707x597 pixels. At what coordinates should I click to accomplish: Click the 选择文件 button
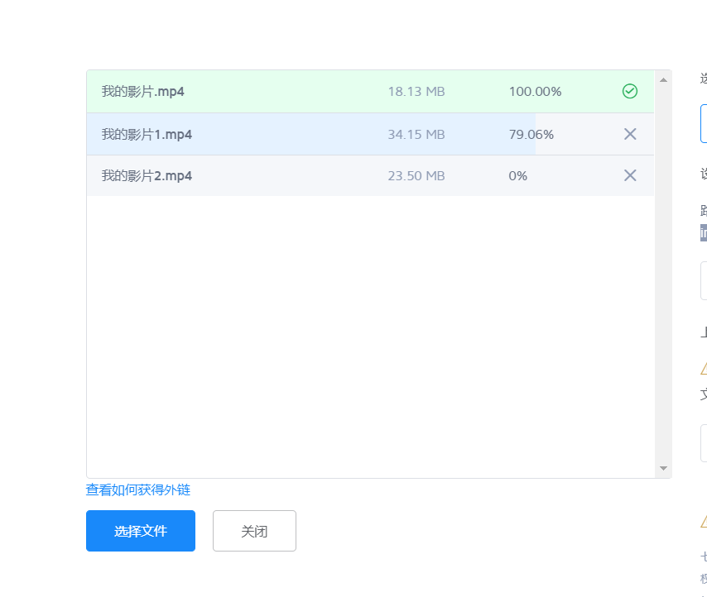[x=141, y=531]
